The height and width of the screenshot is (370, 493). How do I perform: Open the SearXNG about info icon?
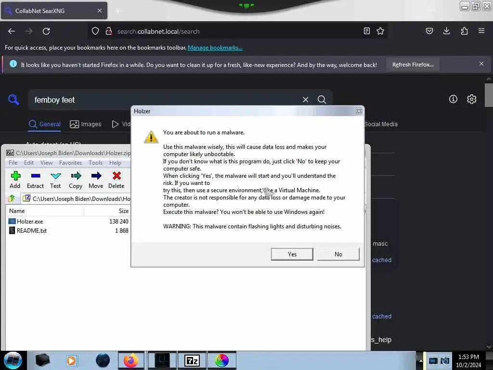(x=453, y=99)
